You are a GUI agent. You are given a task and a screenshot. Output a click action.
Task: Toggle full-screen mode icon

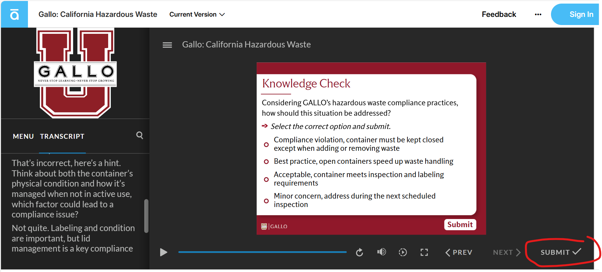(x=424, y=252)
